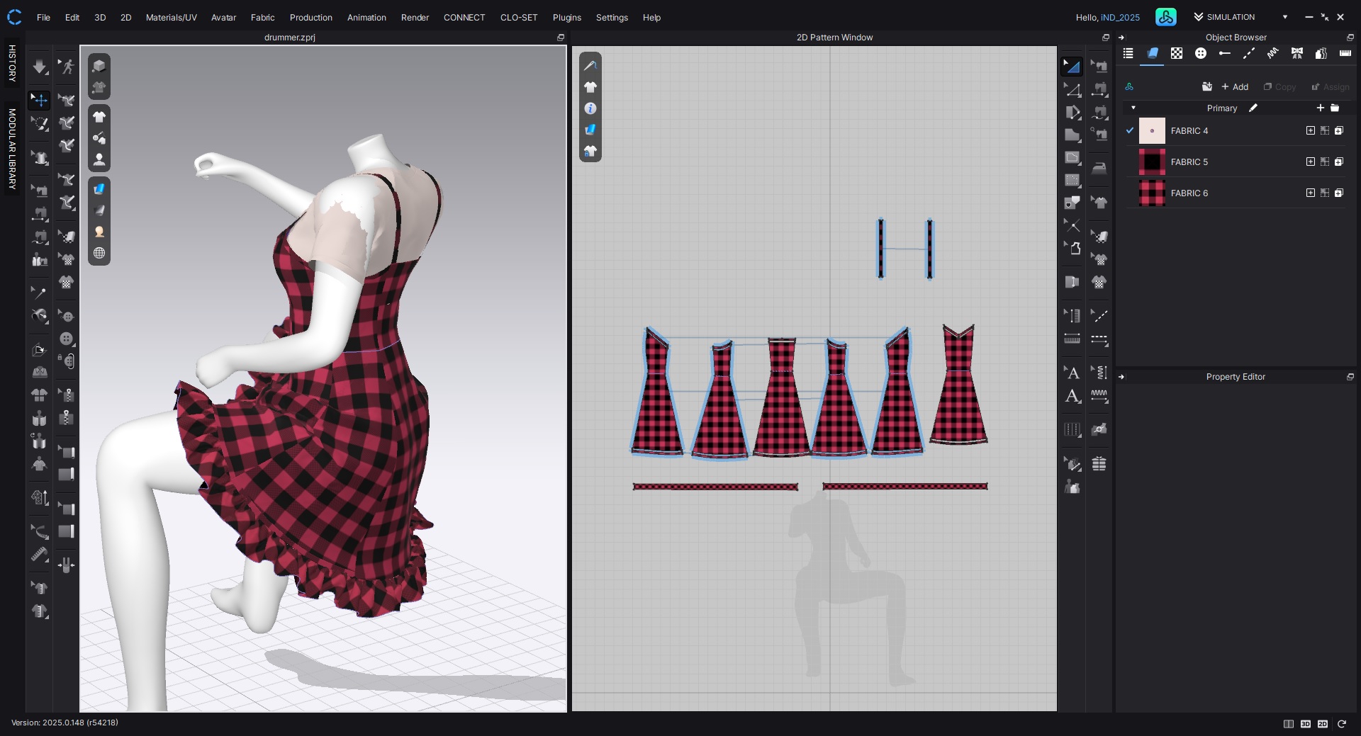
Task: Select the Steam iron tool
Action: tap(1099, 169)
